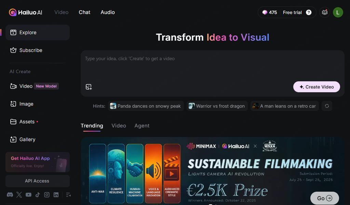Open Hailuo AI's Discord community icon
The height and width of the screenshot is (205, 350).
click(10, 195)
